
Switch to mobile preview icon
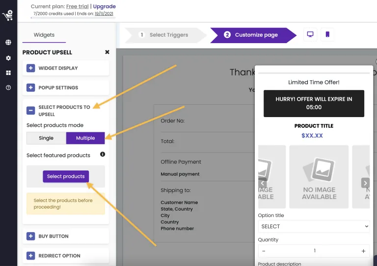click(327, 35)
